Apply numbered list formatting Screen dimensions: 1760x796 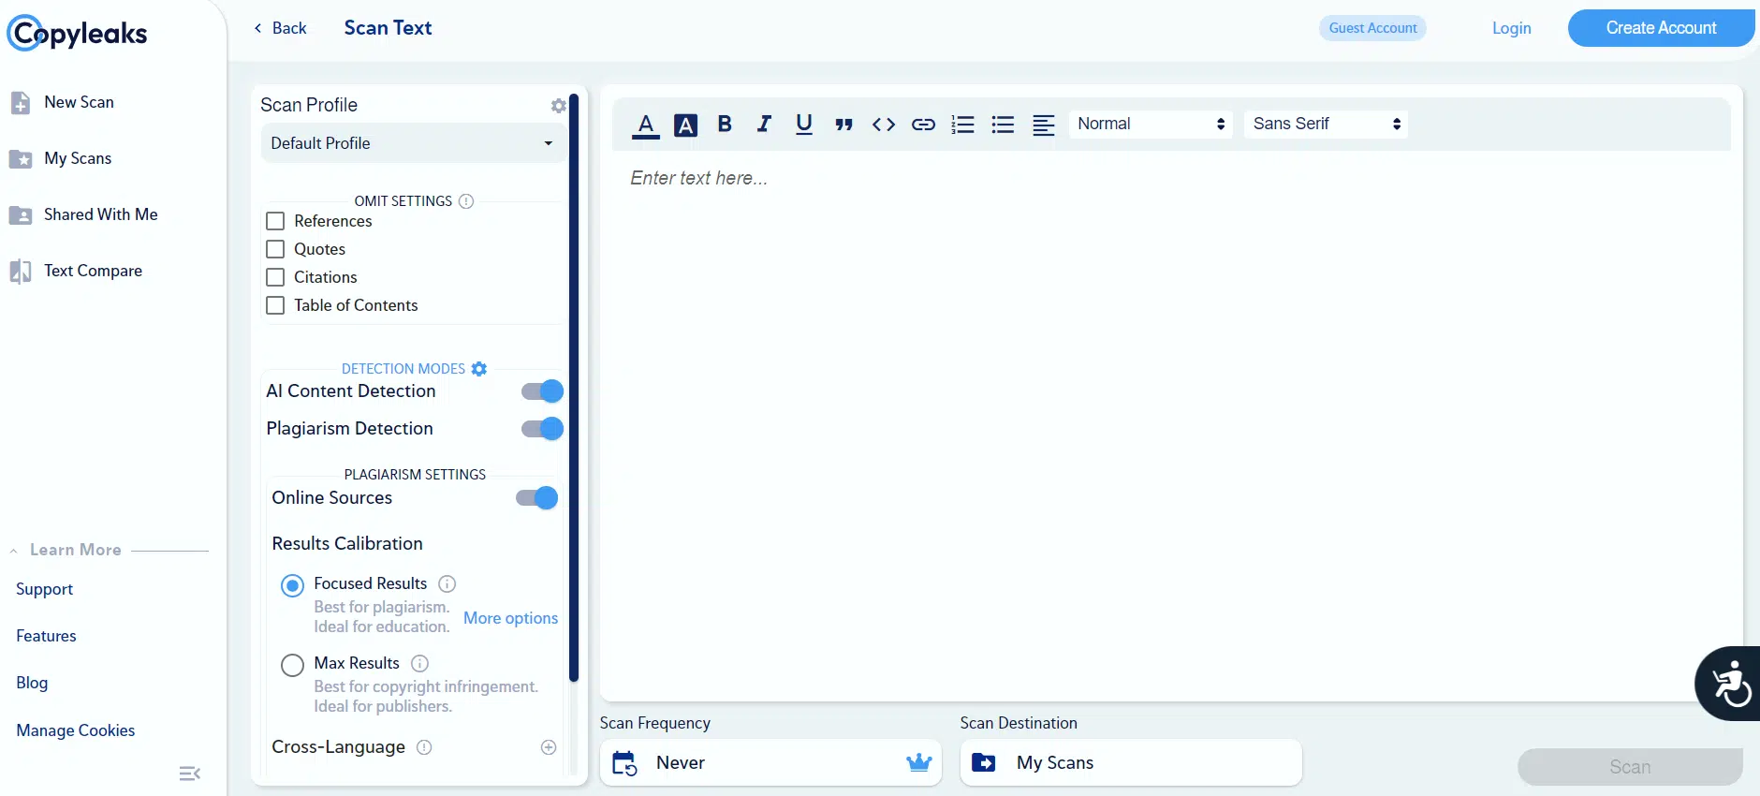(x=962, y=125)
